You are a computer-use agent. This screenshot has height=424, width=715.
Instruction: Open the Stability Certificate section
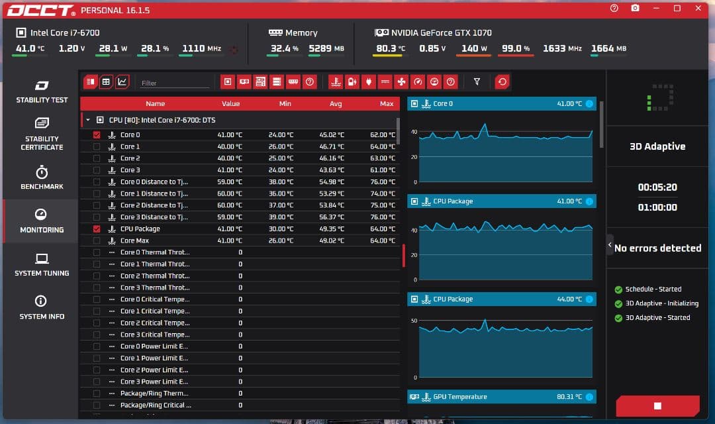42,134
